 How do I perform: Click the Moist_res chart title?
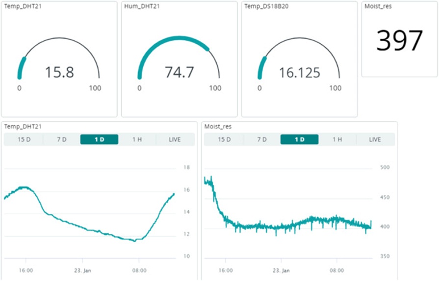(x=218, y=126)
